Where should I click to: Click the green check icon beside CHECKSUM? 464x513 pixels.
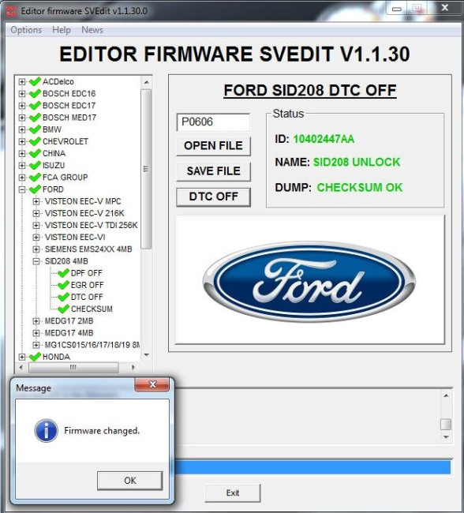(63, 309)
